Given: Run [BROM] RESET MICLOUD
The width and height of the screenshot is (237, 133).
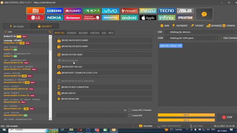Looking at the screenshot, I should pyautogui.click(x=104, y=66).
